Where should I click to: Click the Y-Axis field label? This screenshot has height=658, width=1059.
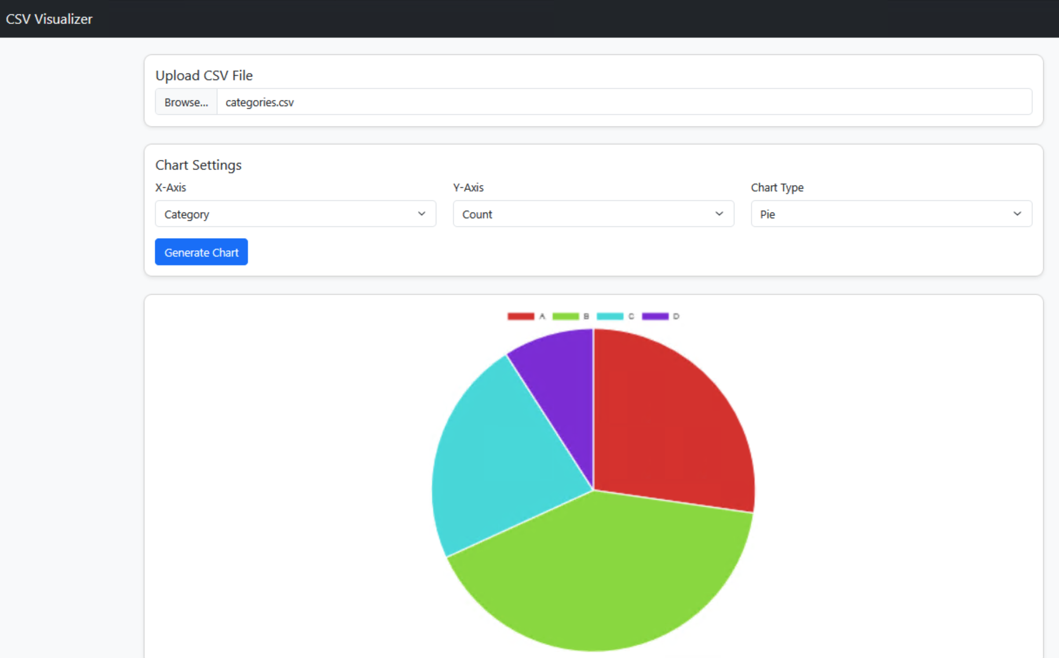(468, 188)
